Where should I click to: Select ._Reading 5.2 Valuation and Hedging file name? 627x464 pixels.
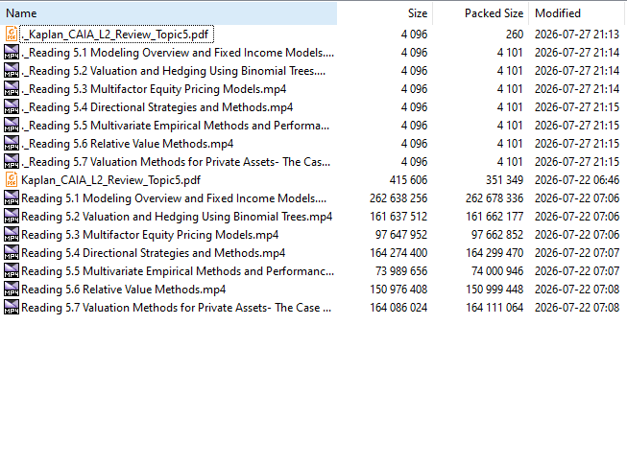click(x=173, y=71)
